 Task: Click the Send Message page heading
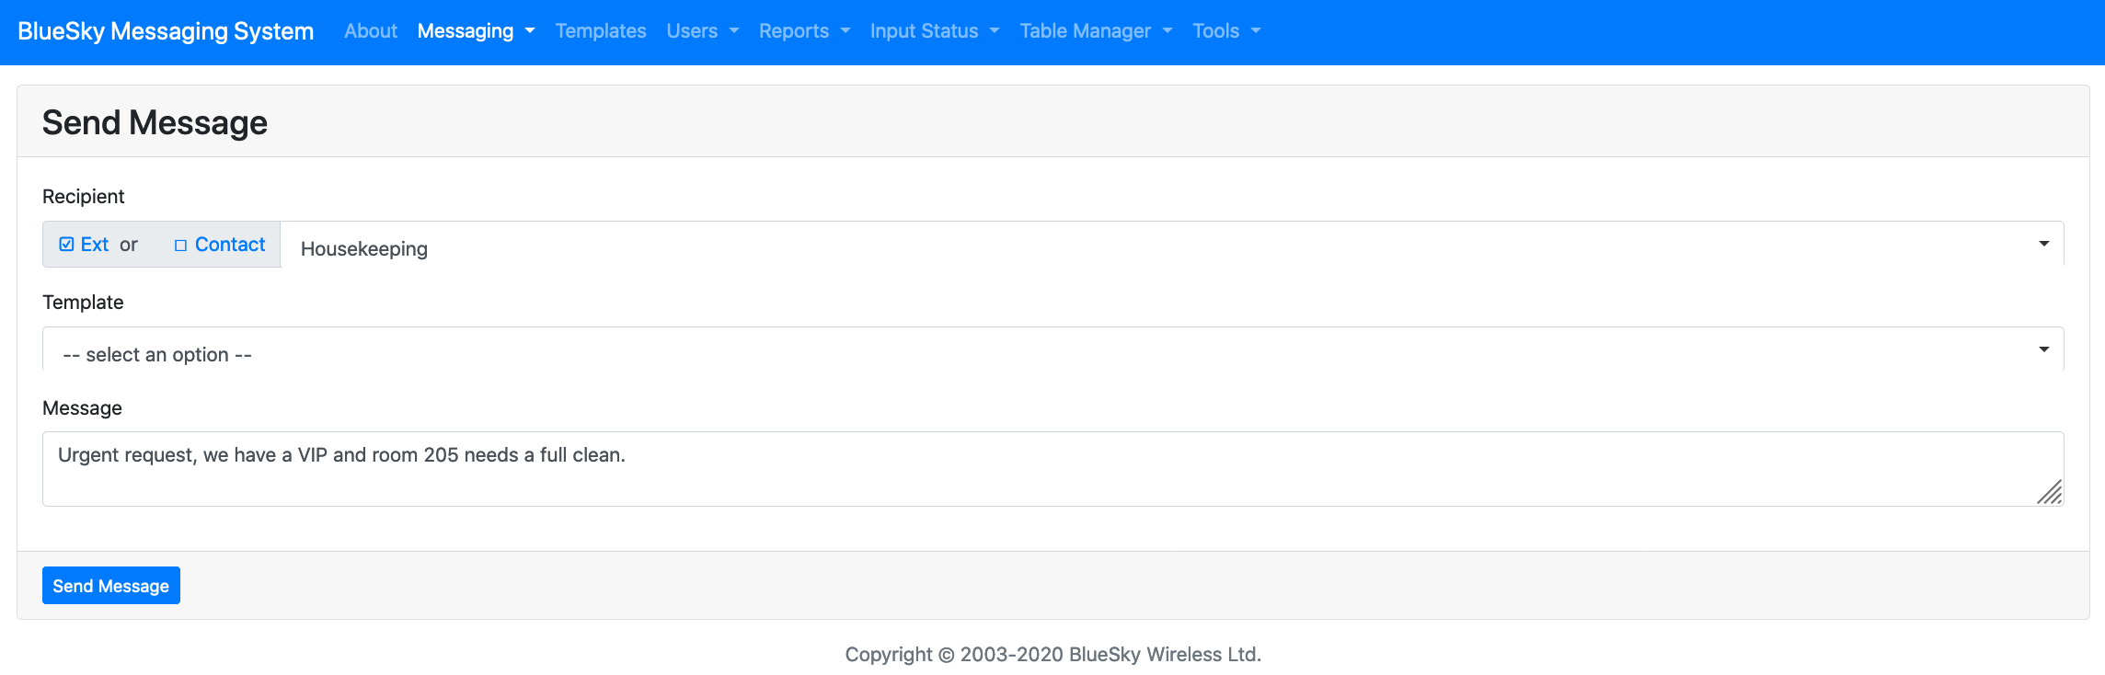tap(155, 122)
